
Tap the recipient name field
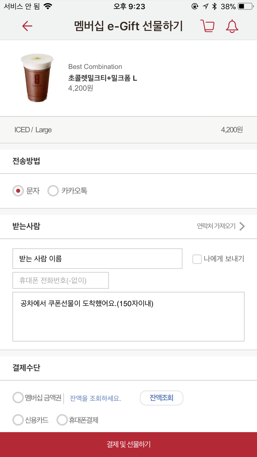97,259
